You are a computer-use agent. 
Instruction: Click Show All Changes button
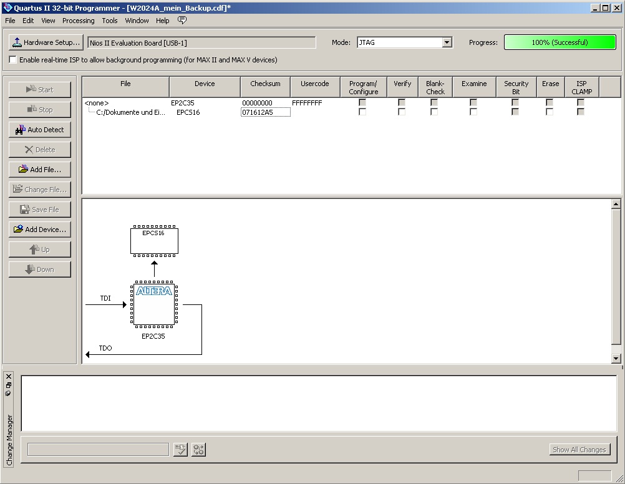579,449
